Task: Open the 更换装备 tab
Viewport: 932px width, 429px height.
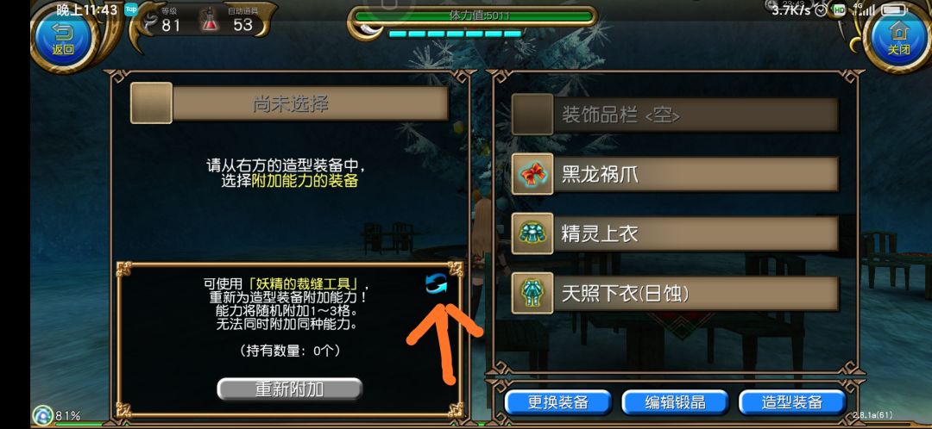Action: (557, 402)
